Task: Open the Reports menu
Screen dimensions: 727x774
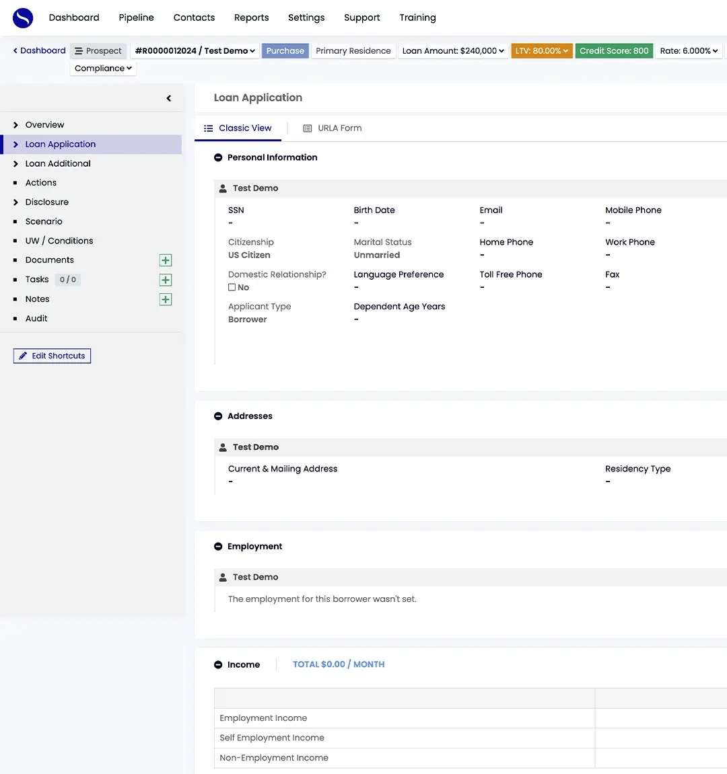Action: pos(252,17)
